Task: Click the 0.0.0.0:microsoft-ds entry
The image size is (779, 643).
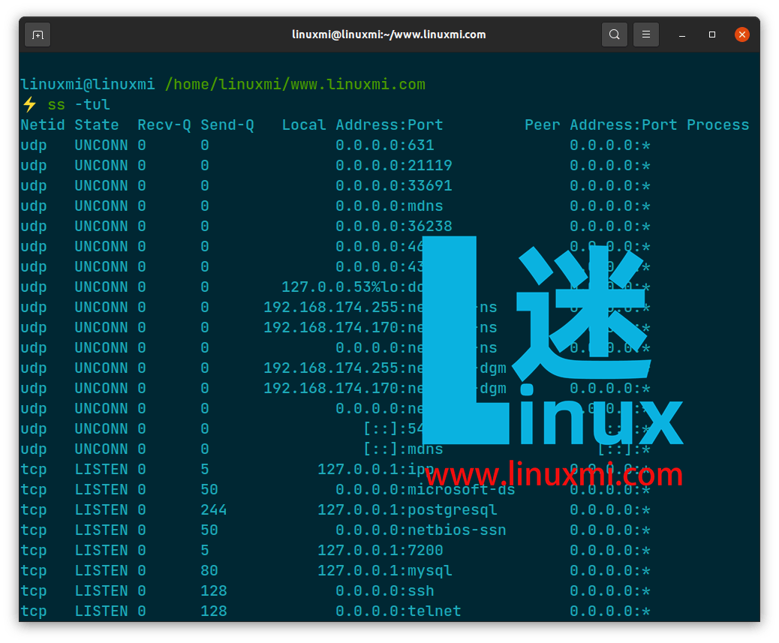Action: (x=426, y=490)
